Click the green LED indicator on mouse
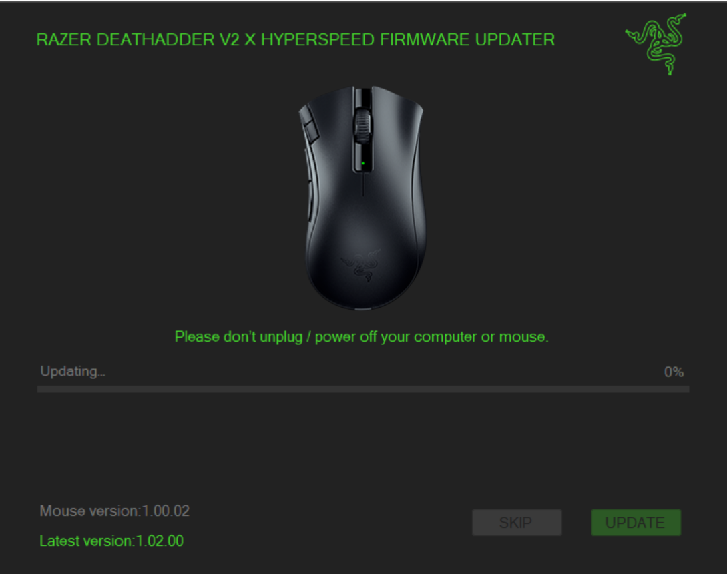The image size is (727, 574). [362, 164]
